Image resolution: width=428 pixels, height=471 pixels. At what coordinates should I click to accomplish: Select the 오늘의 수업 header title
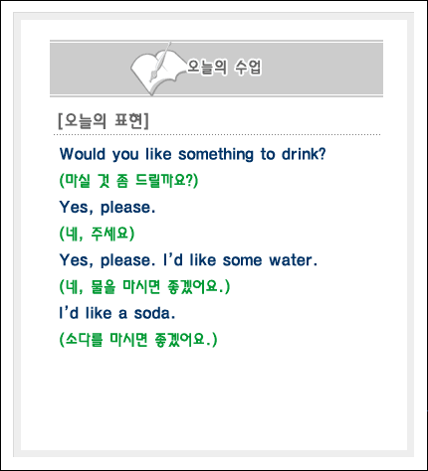pyautogui.click(x=224, y=68)
